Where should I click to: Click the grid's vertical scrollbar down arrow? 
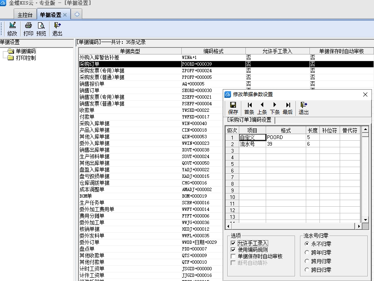pyautogui.click(x=365, y=220)
